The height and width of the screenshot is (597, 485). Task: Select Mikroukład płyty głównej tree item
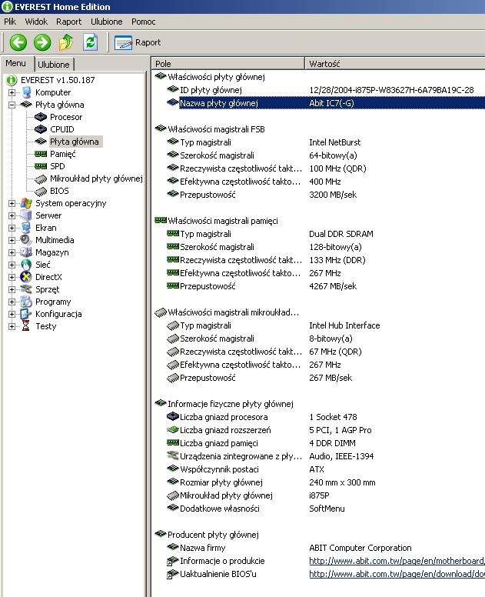pyautogui.click(x=96, y=178)
